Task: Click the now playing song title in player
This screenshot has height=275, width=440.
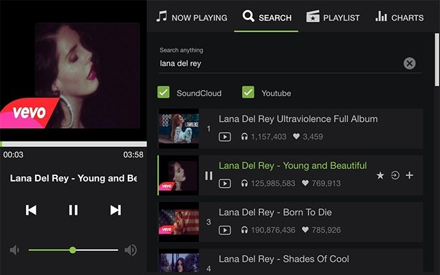Action: pyautogui.click(x=74, y=178)
